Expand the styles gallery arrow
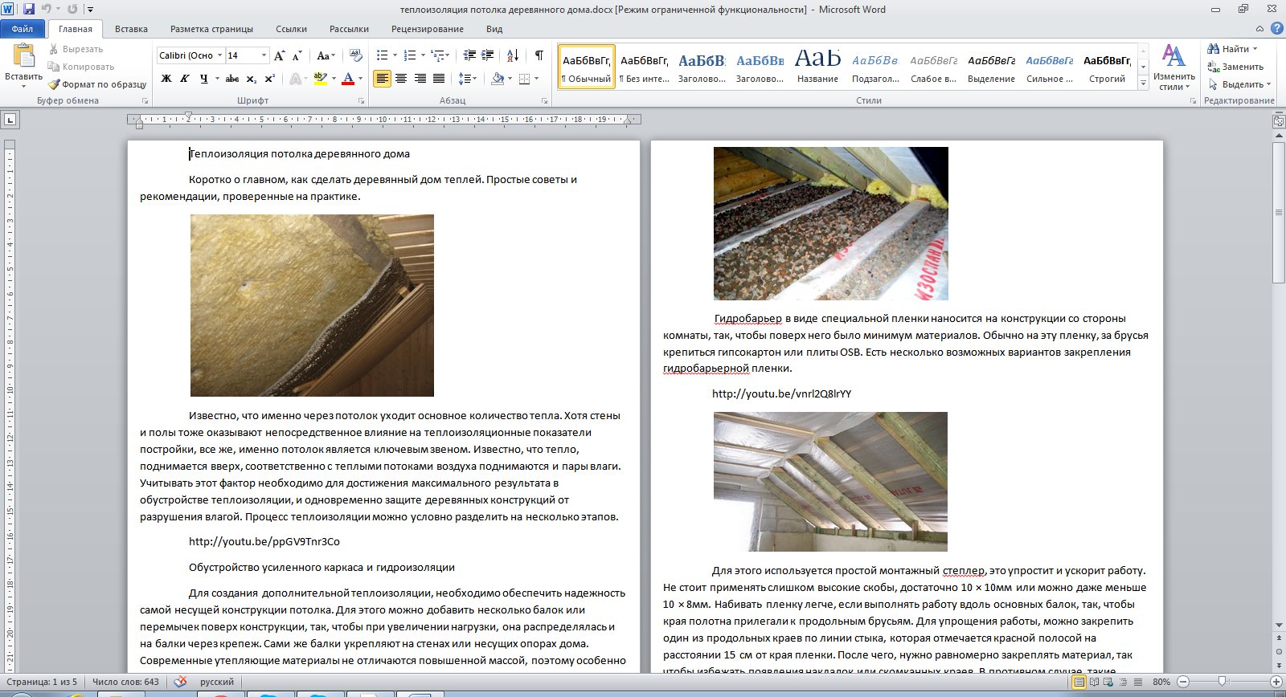The height and width of the screenshot is (697, 1286). 1143,83
